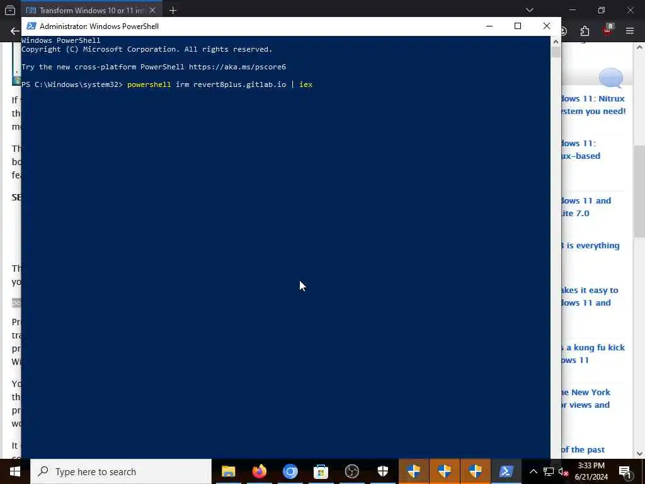The height and width of the screenshot is (484, 645).
Task: Open network status in system tray
Action: [549, 471]
